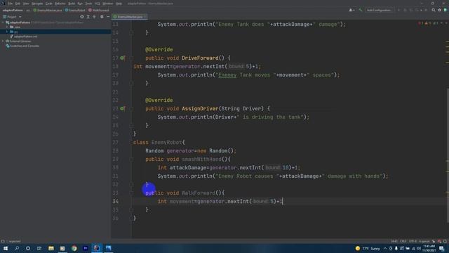Screen dimensions: 449x253
Task: Click the implements gutter icon on line 23
Action: click(x=122, y=109)
